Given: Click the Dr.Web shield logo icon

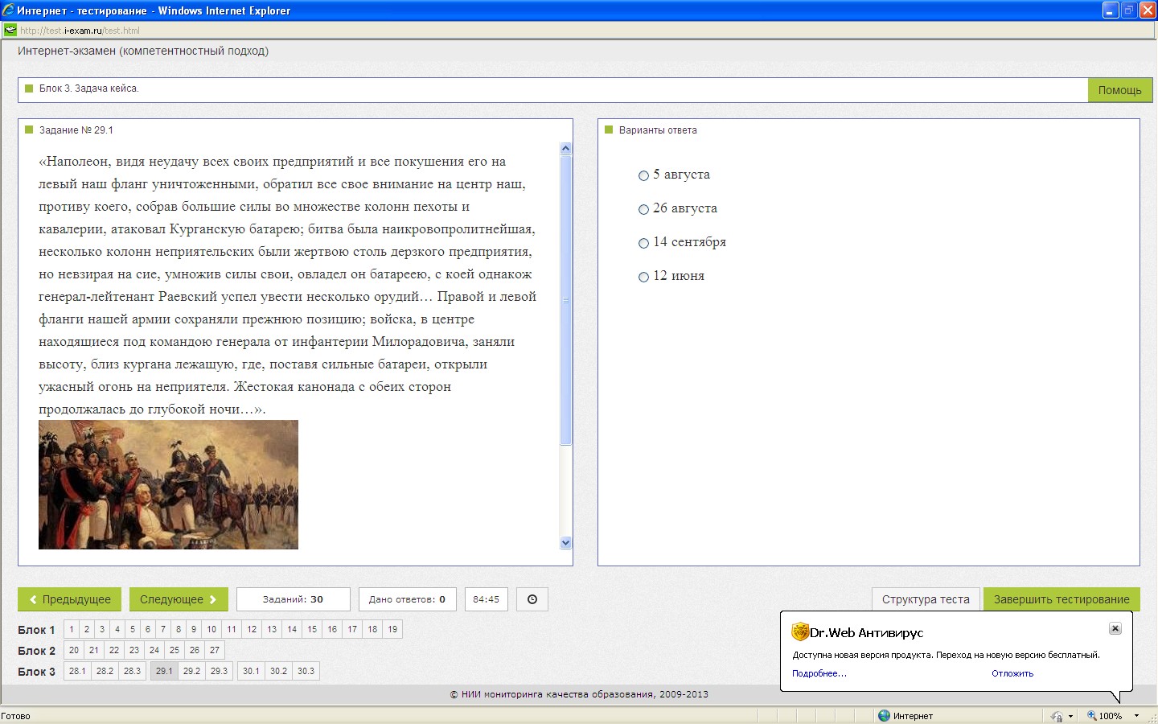Looking at the screenshot, I should 799,632.
